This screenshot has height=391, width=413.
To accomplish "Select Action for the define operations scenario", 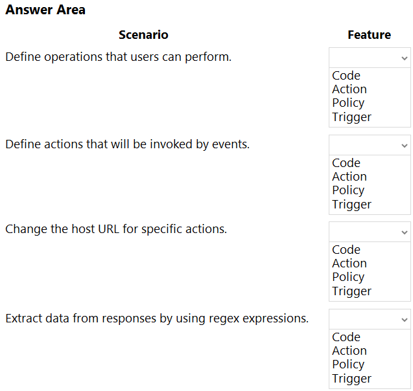I will (x=349, y=89).
